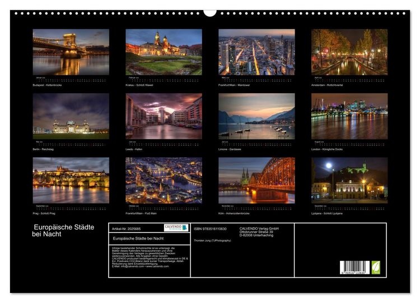The width and height of the screenshot is (420, 303).
Task: Select the Krakau Schloß Wawel photo
Action: coord(164,52)
